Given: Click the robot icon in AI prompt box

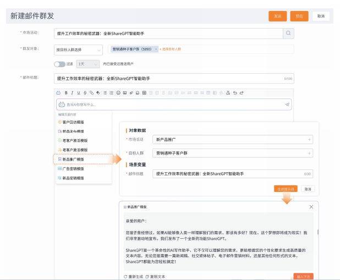Looking at the screenshot, I should click(x=62, y=105).
